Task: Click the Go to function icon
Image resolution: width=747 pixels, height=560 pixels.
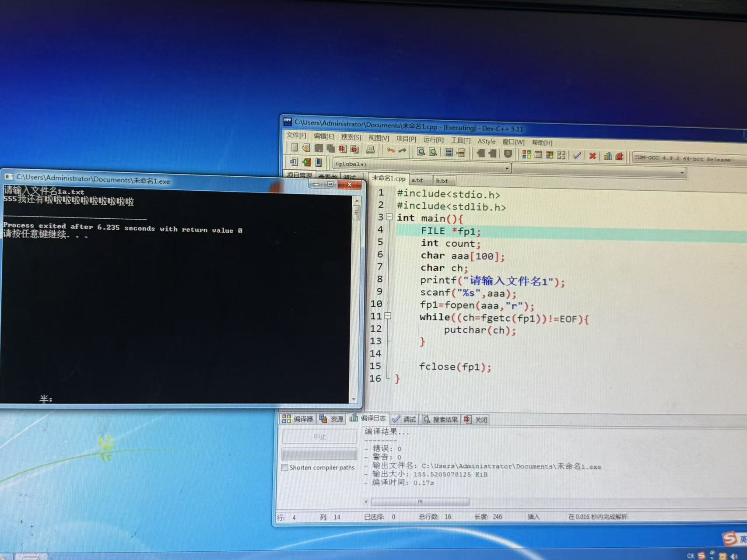Action: point(449,152)
